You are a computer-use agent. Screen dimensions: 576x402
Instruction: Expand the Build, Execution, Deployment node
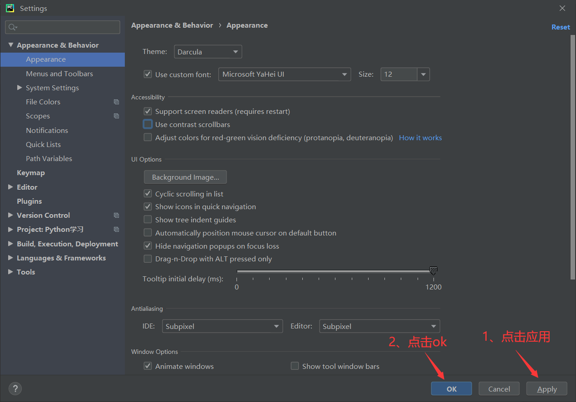pos(11,244)
